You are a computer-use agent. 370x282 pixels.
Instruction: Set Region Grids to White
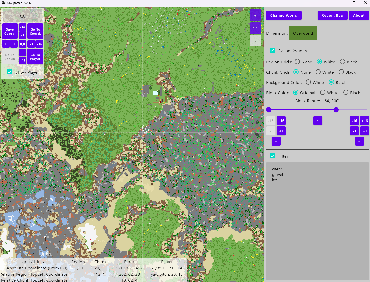[319, 62]
